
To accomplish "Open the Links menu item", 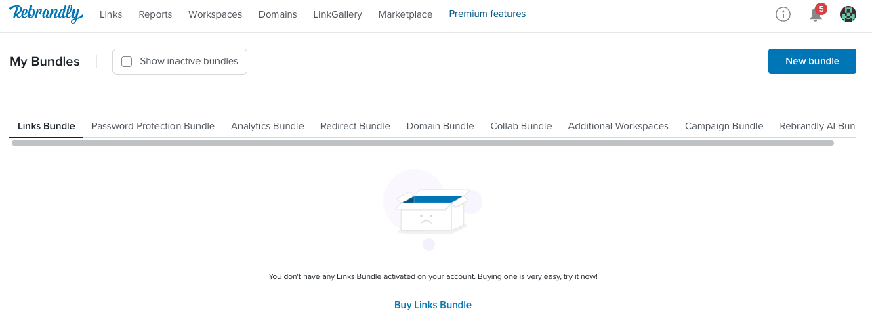I will point(110,14).
